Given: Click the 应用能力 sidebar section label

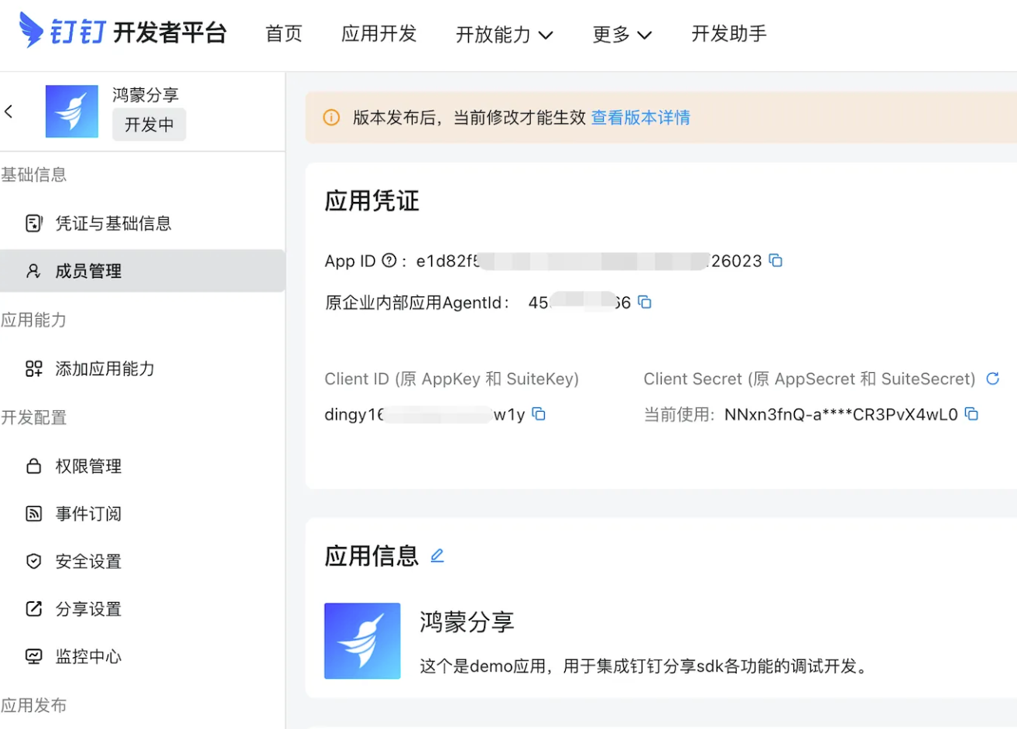Looking at the screenshot, I should click(x=34, y=320).
